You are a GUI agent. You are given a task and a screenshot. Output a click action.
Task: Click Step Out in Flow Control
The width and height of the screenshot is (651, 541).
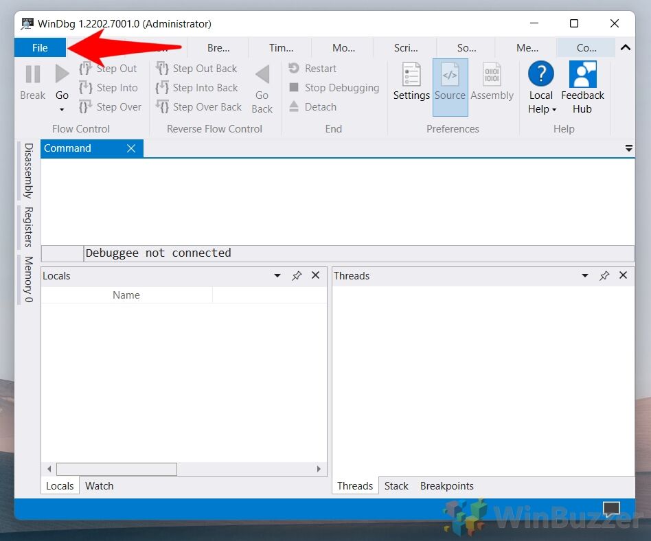108,69
